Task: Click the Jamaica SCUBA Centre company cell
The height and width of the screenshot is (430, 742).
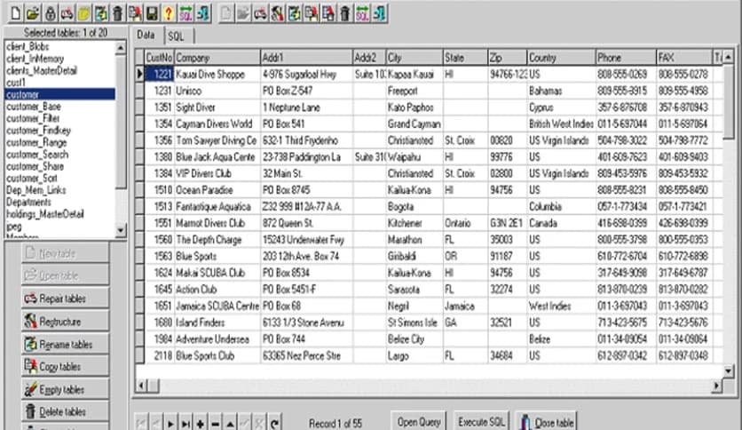Action: pos(217,307)
